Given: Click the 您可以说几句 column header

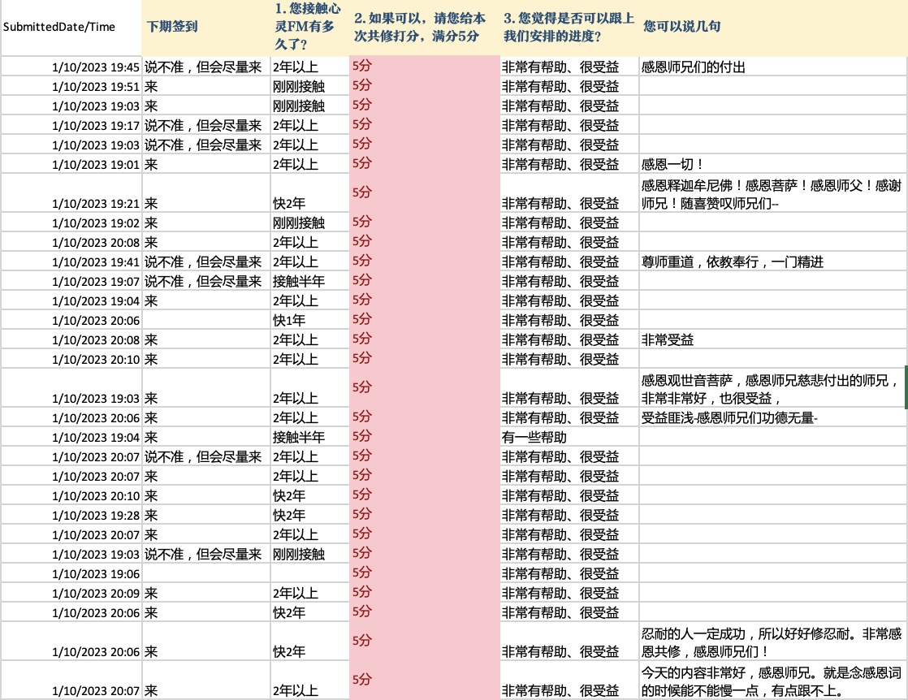Looking at the screenshot, I should 682,27.
